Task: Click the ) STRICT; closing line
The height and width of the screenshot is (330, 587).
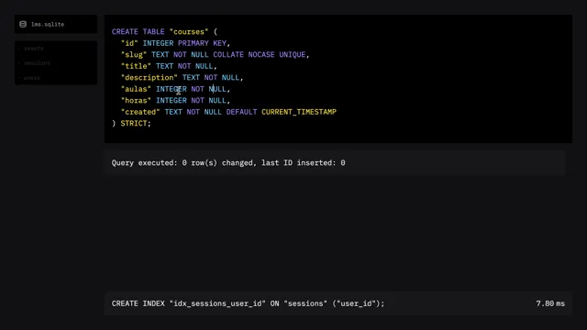Action: (131, 124)
